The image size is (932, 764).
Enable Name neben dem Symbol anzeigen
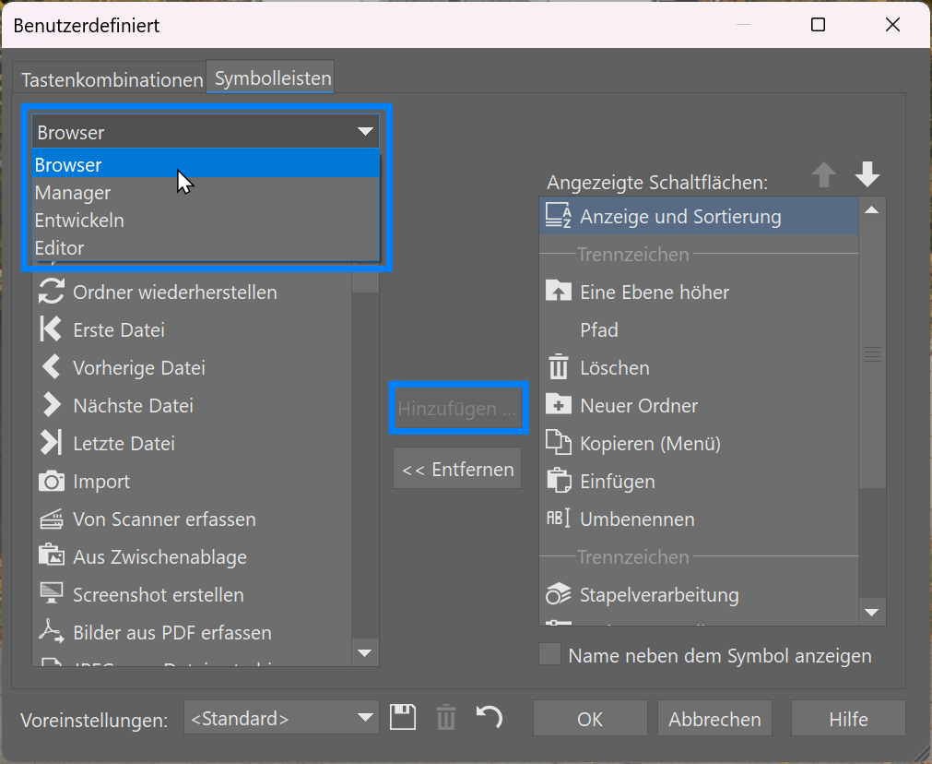click(x=549, y=655)
